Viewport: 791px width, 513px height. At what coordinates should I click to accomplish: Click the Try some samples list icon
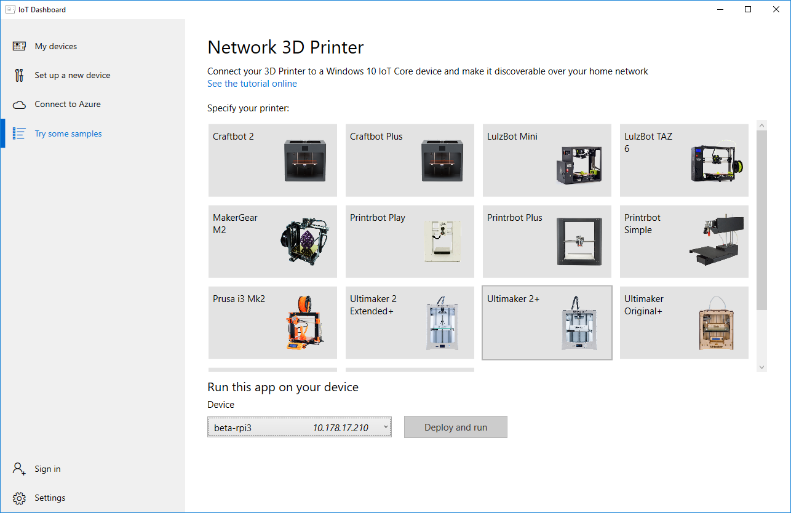(19, 133)
